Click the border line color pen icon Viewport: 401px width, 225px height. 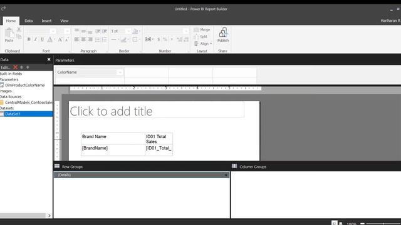click(124, 39)
